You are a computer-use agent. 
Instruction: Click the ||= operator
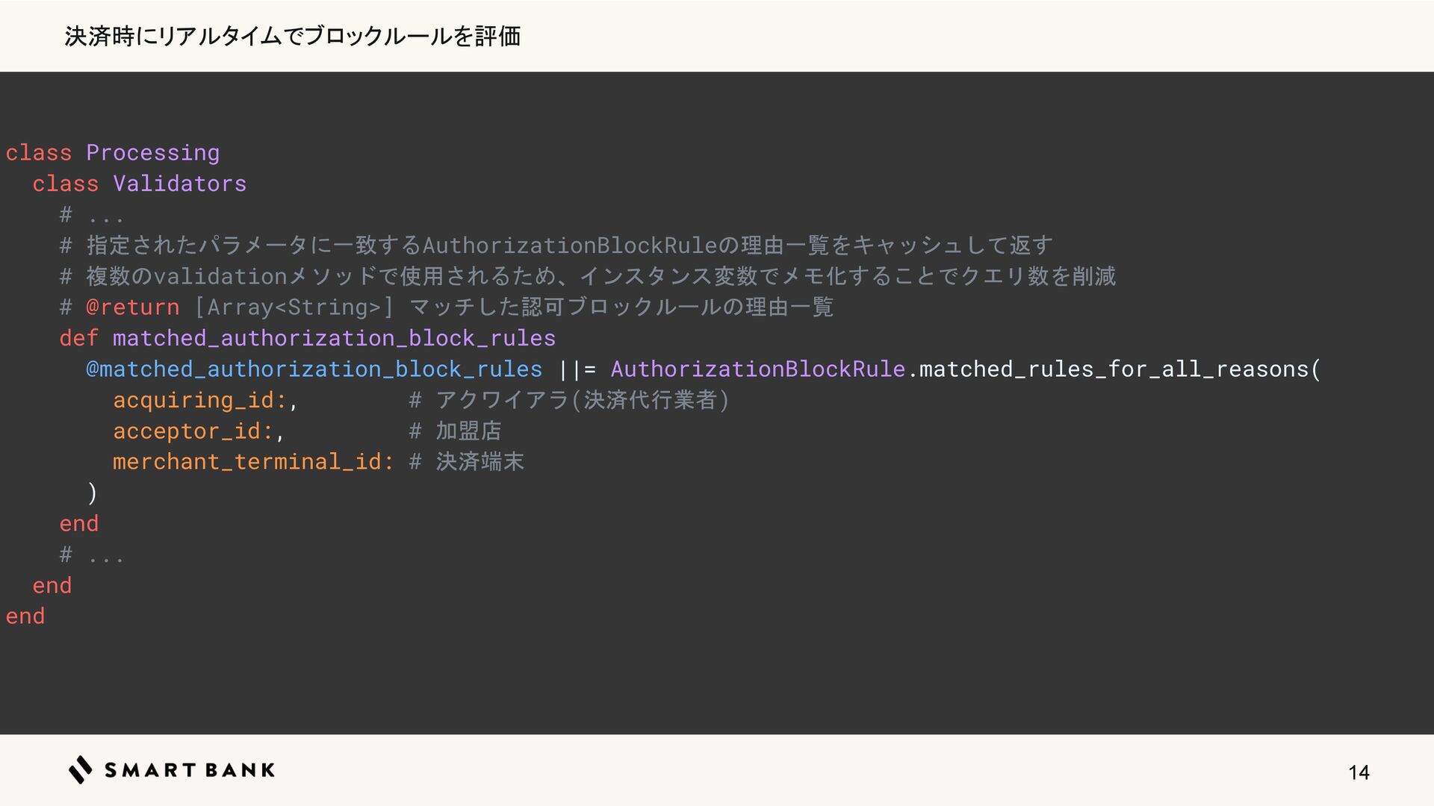tap(577, 369)
